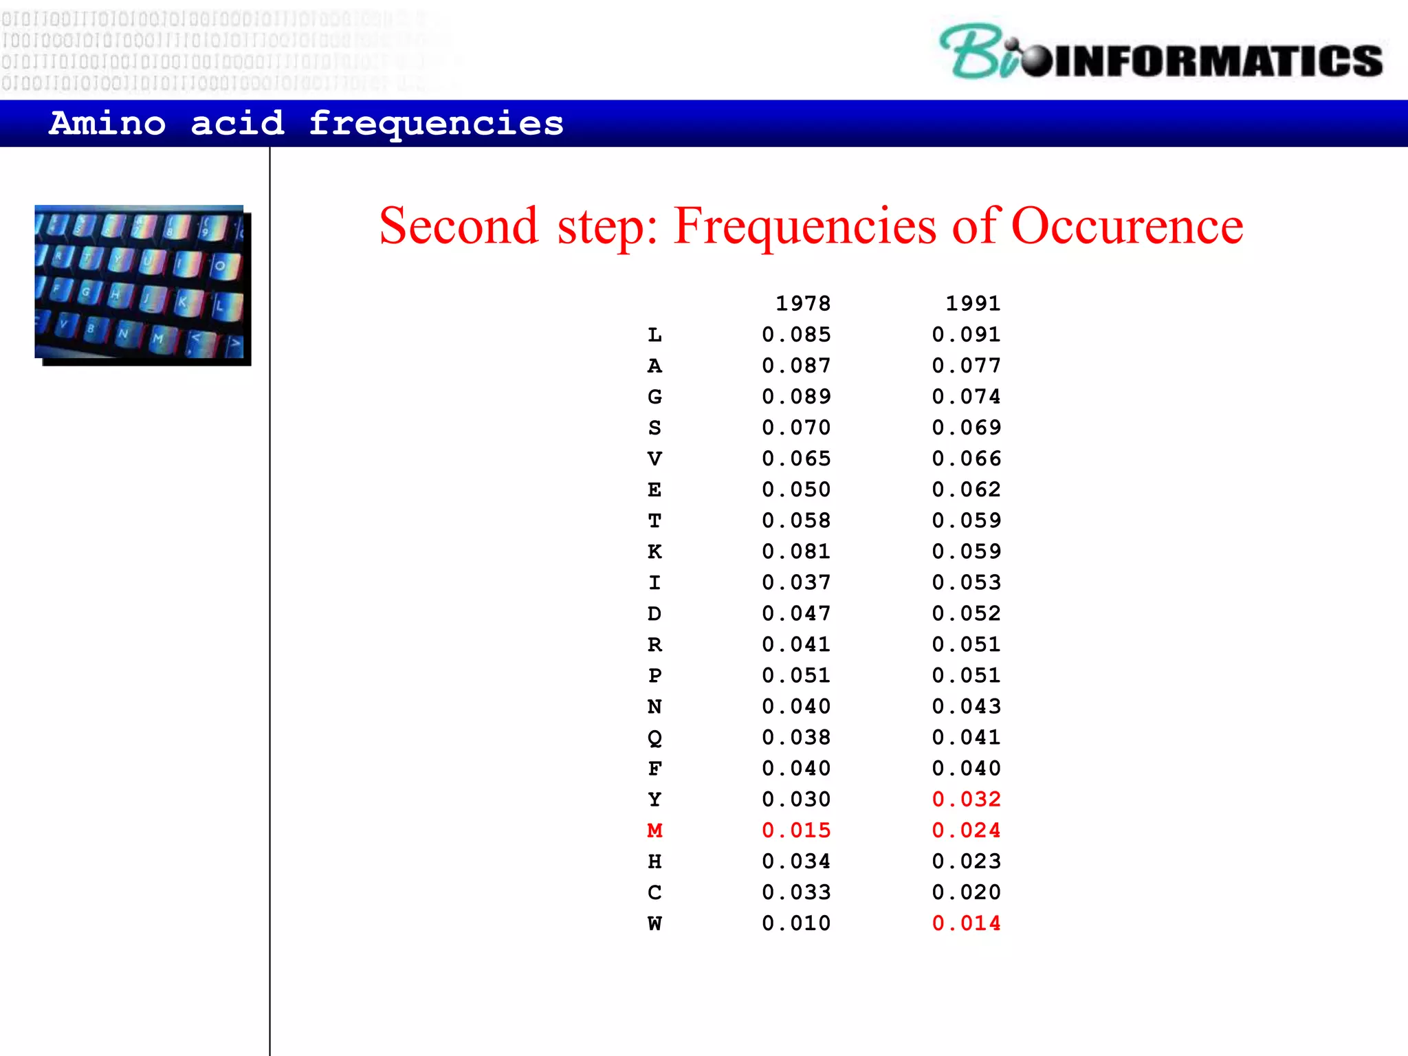The image size is (1408, 1056).
Task: Click the row label E
Action: [654, 489]
